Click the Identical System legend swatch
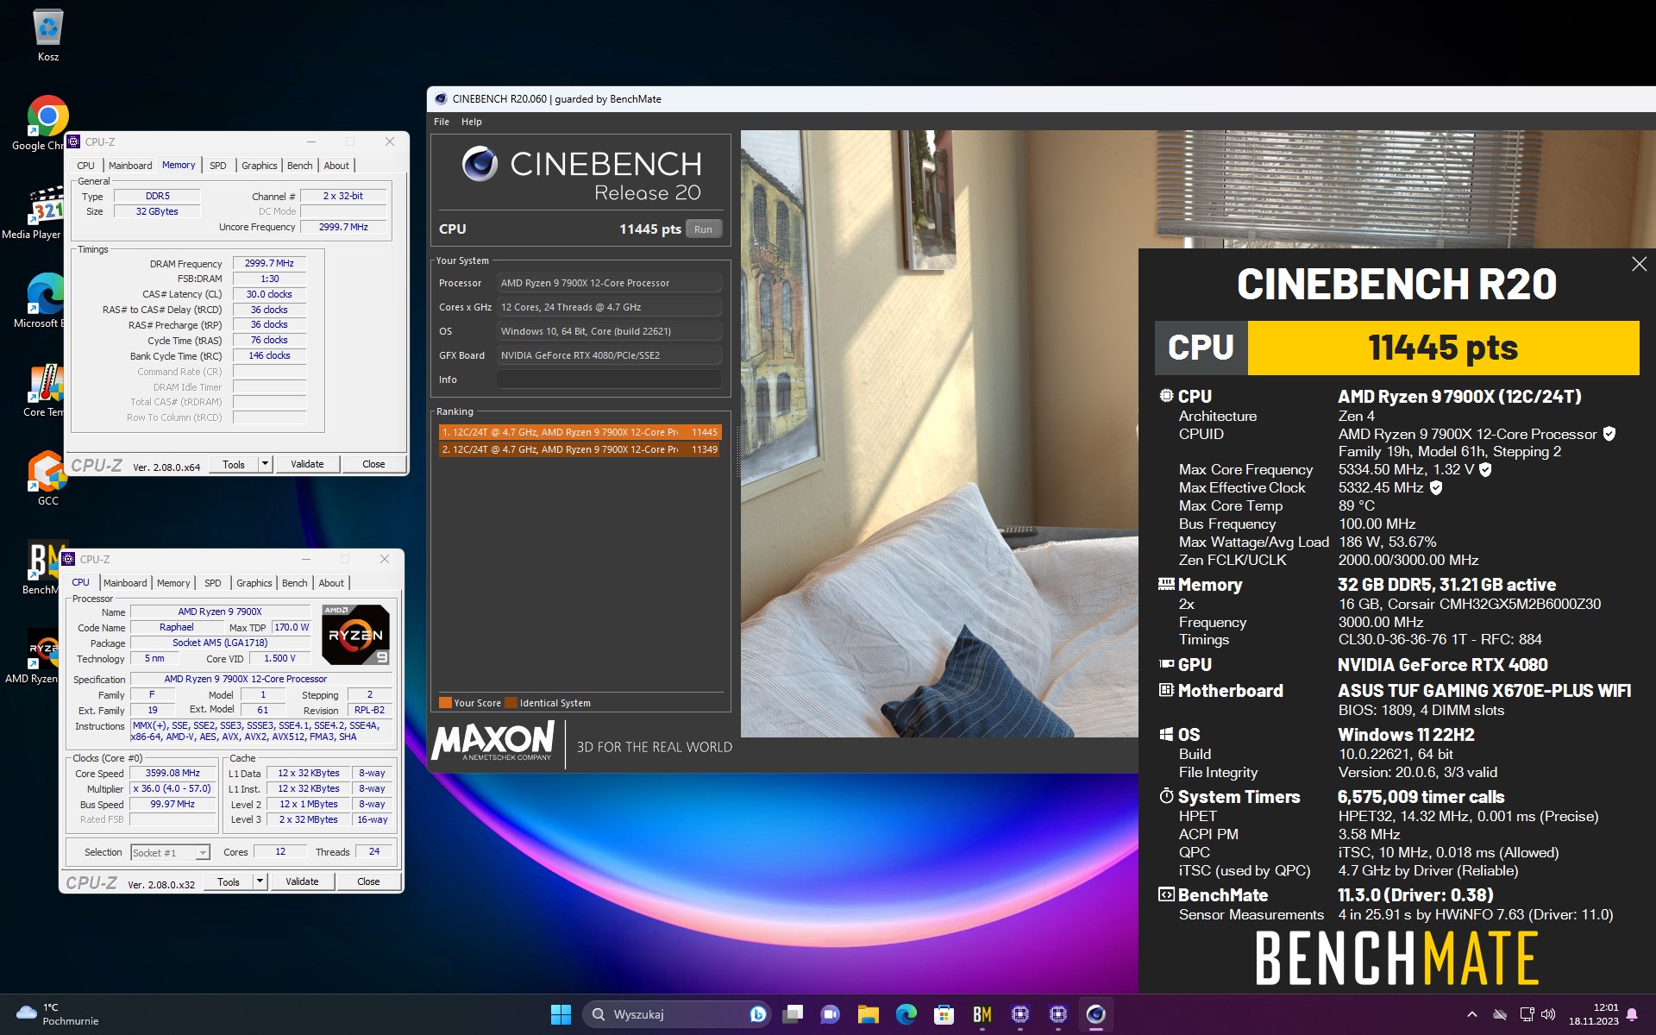This screenshot has height=1035, width=1656. tap(511, 703)
